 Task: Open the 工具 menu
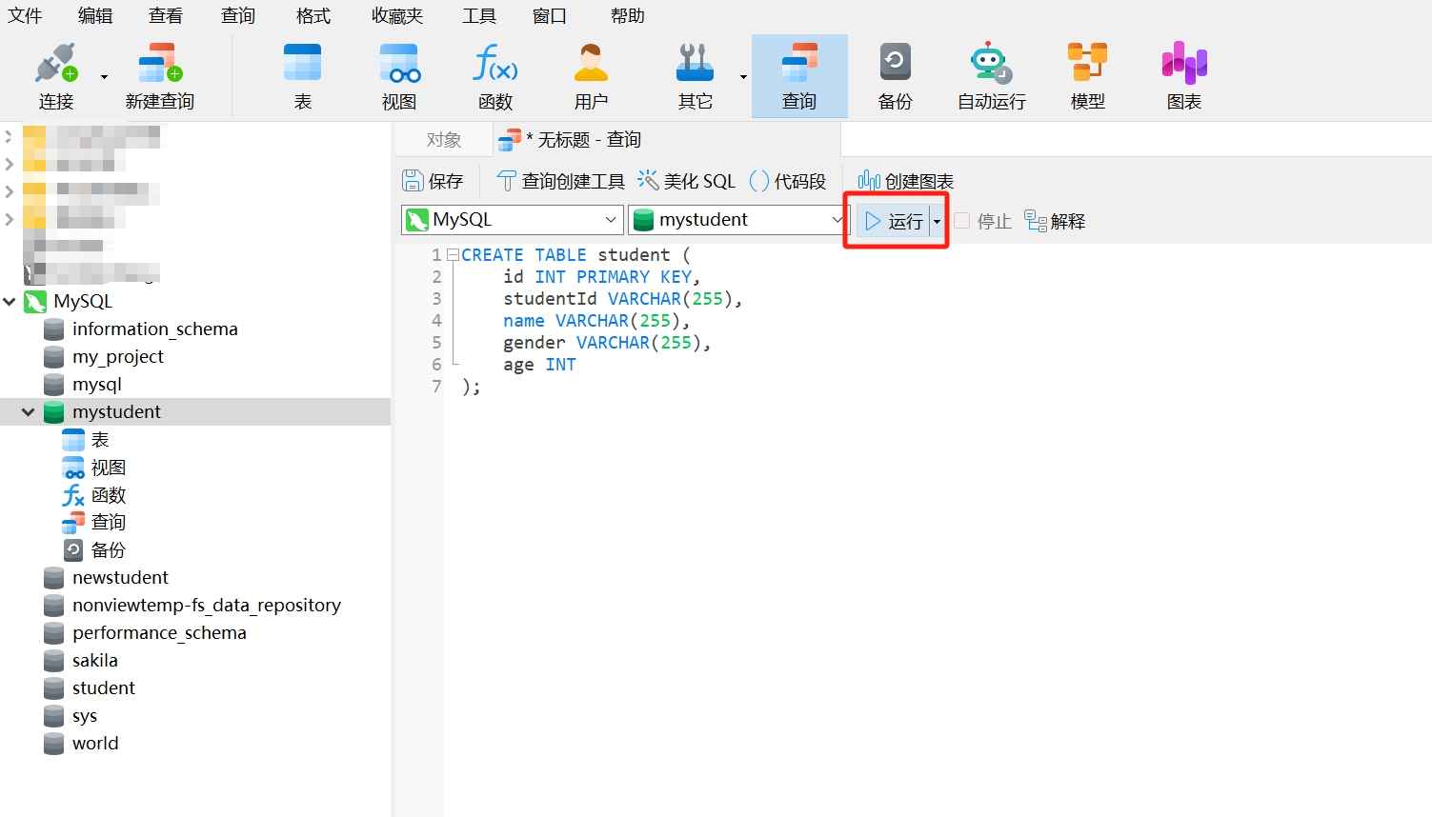[x=478, y=16]
